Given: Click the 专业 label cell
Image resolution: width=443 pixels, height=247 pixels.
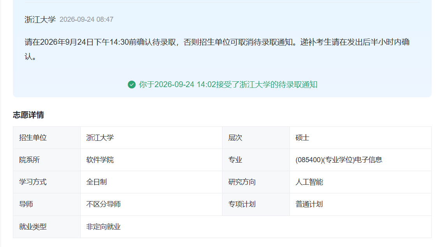Looking at the screenshot, I should coord(256,160).
